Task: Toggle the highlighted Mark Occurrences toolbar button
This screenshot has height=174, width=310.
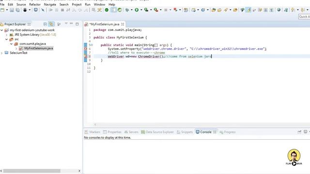Action: tap(248, 10)
